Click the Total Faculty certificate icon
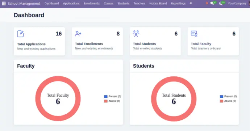 pyautogui.click(x=194, y=34)
